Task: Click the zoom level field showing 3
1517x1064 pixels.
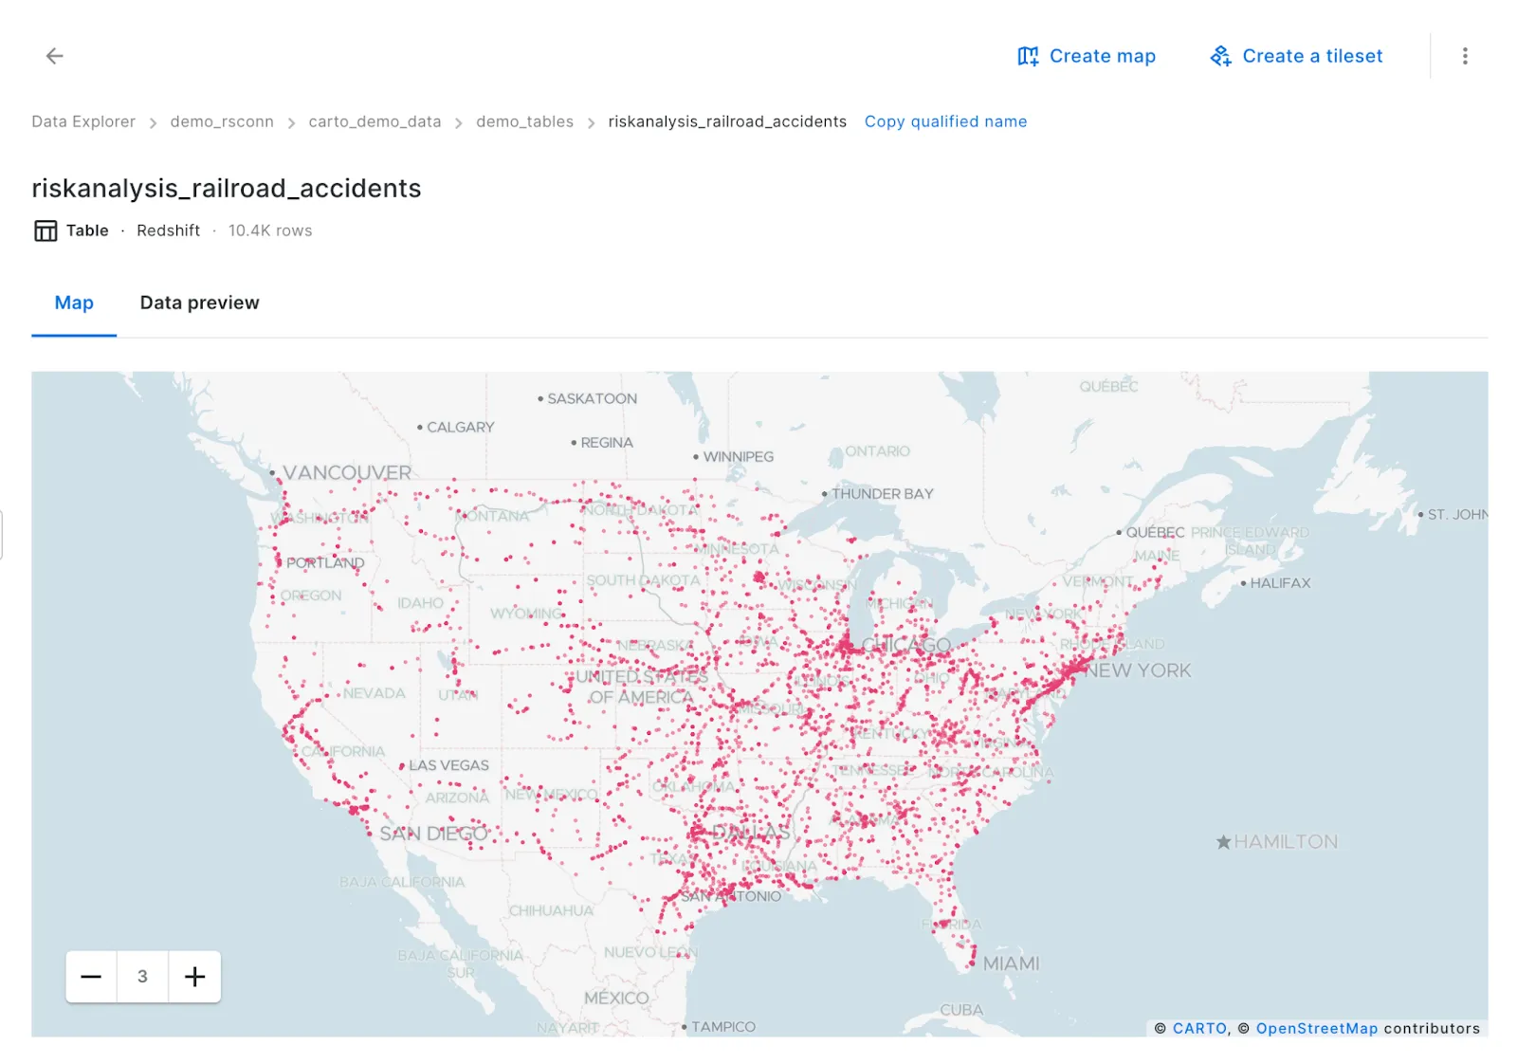Action: click(x=142, y=976)
